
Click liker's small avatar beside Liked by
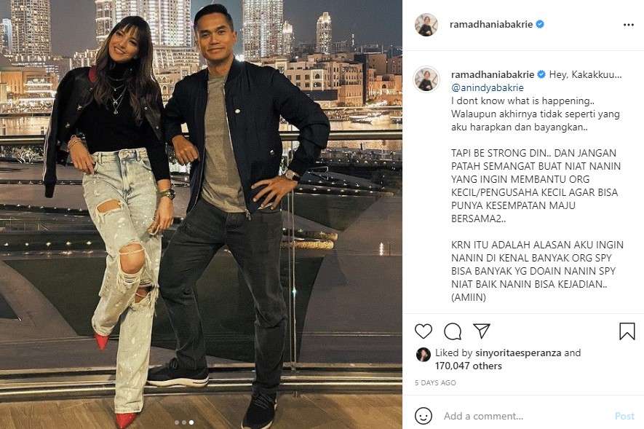point(423,354)
